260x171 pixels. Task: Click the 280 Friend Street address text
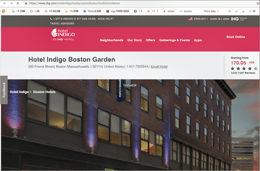click(x=41, y=67)
